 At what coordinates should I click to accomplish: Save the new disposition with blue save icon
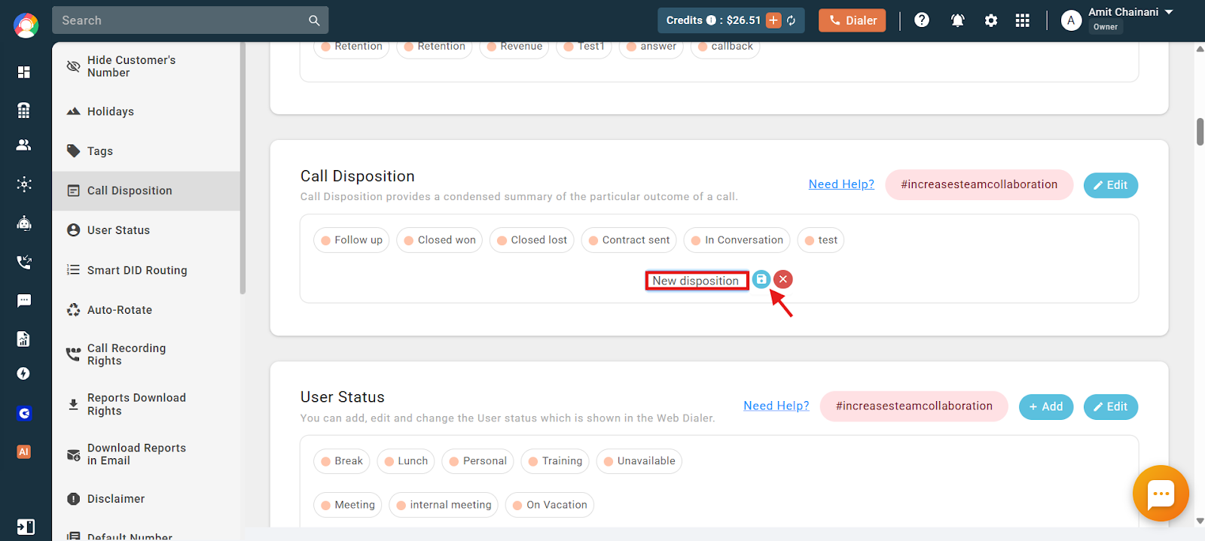pyautogui.click(x=761, y=279)
